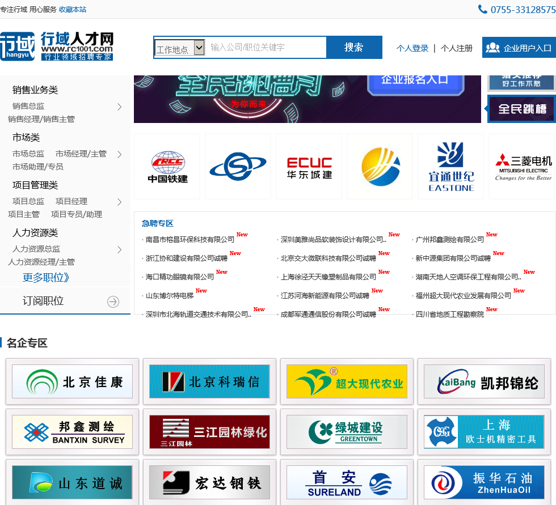Click the 收藏本站 link
The image size is (556, 505).
73,10
